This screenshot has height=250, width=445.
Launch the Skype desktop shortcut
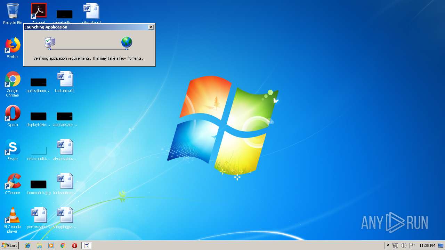pyautogui.click(x=13, y=150)
